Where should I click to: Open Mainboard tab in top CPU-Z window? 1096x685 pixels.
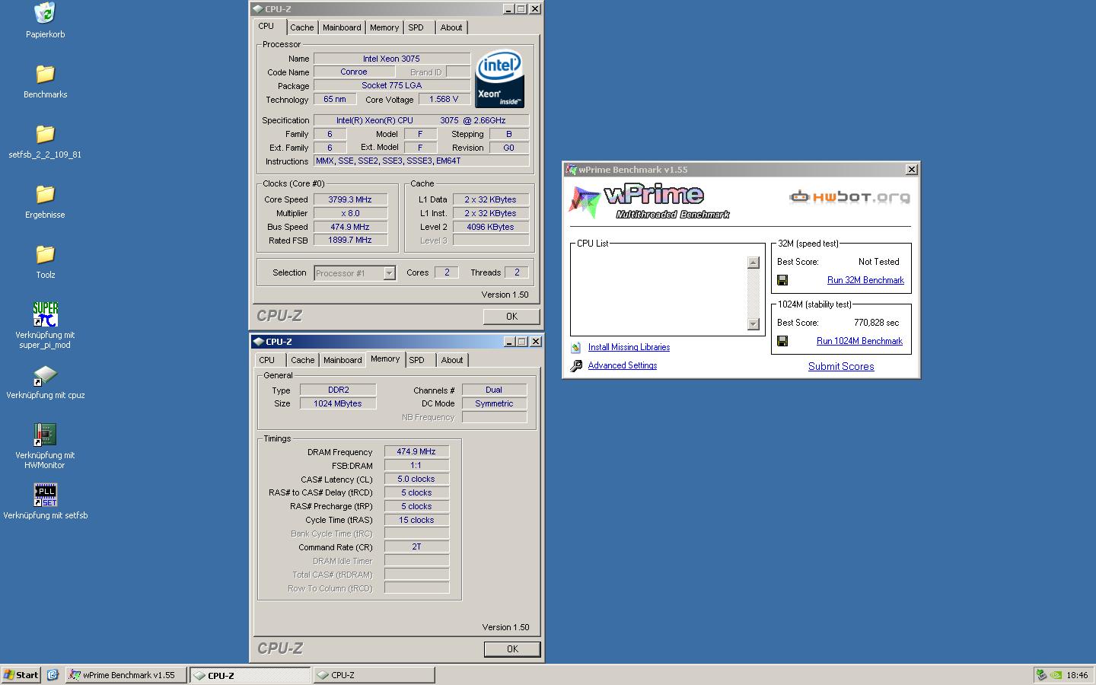pyautogui.click(x=342, y=27)
